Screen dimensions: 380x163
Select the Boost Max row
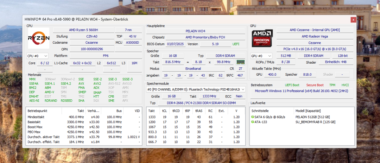[x=84, y=127]
